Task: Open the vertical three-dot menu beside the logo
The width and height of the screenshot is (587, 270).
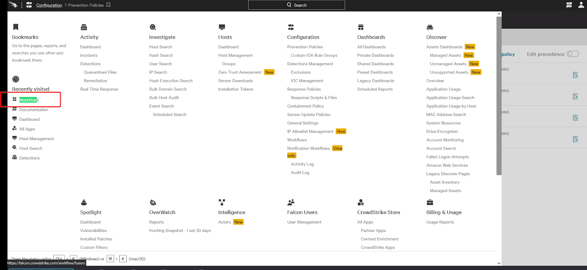Action: click(x=22, y=5)
